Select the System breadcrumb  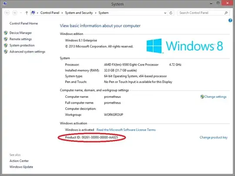pyautogui.click(x=104, y=13)
